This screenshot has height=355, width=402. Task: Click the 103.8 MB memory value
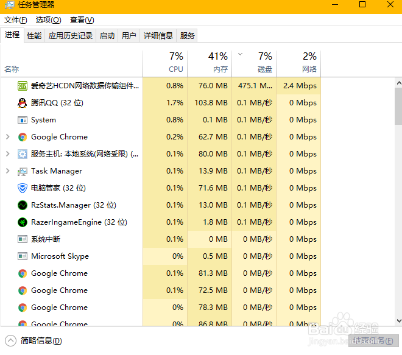[x=211, y=103]
